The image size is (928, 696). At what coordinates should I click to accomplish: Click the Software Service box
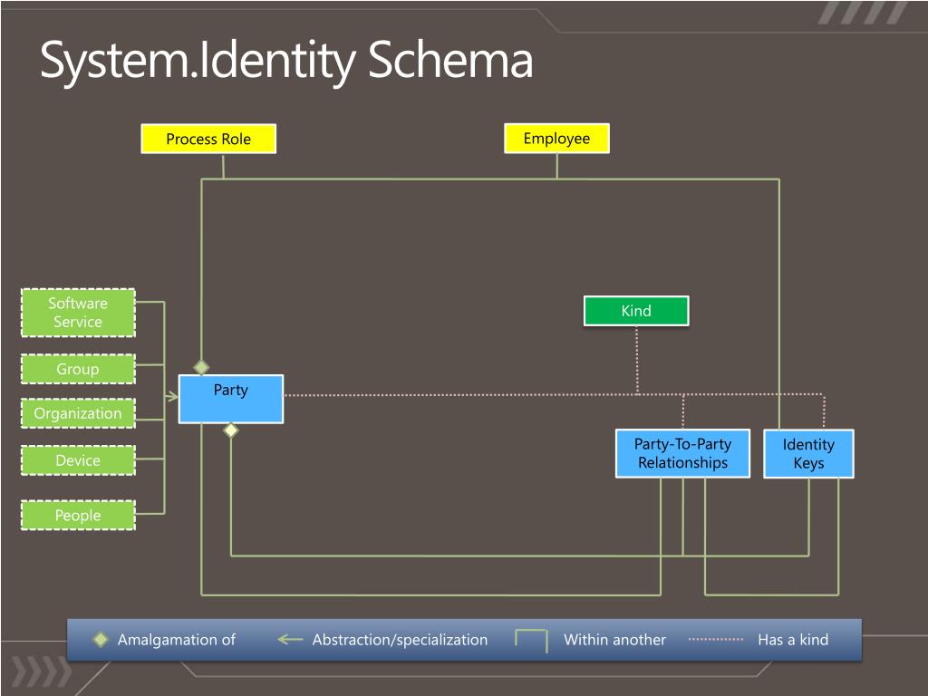(x=78, y=313)
